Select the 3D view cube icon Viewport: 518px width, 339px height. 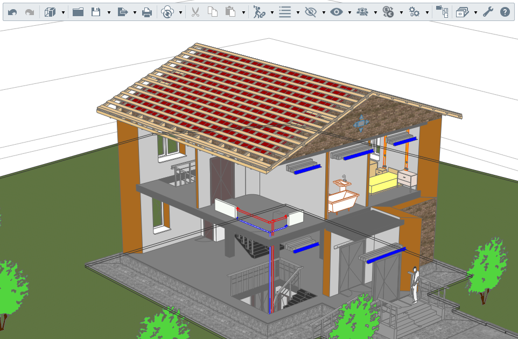(50, 12)
